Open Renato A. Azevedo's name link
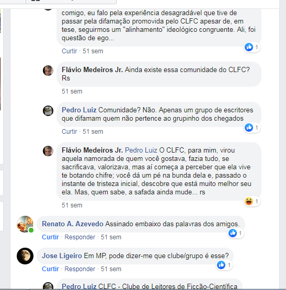The width and height of the screenshot is (286, 290). pyautogui.click(x=73, y=224)
